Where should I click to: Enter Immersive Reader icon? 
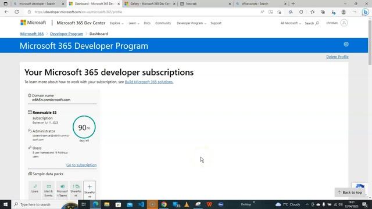(271, 12)
